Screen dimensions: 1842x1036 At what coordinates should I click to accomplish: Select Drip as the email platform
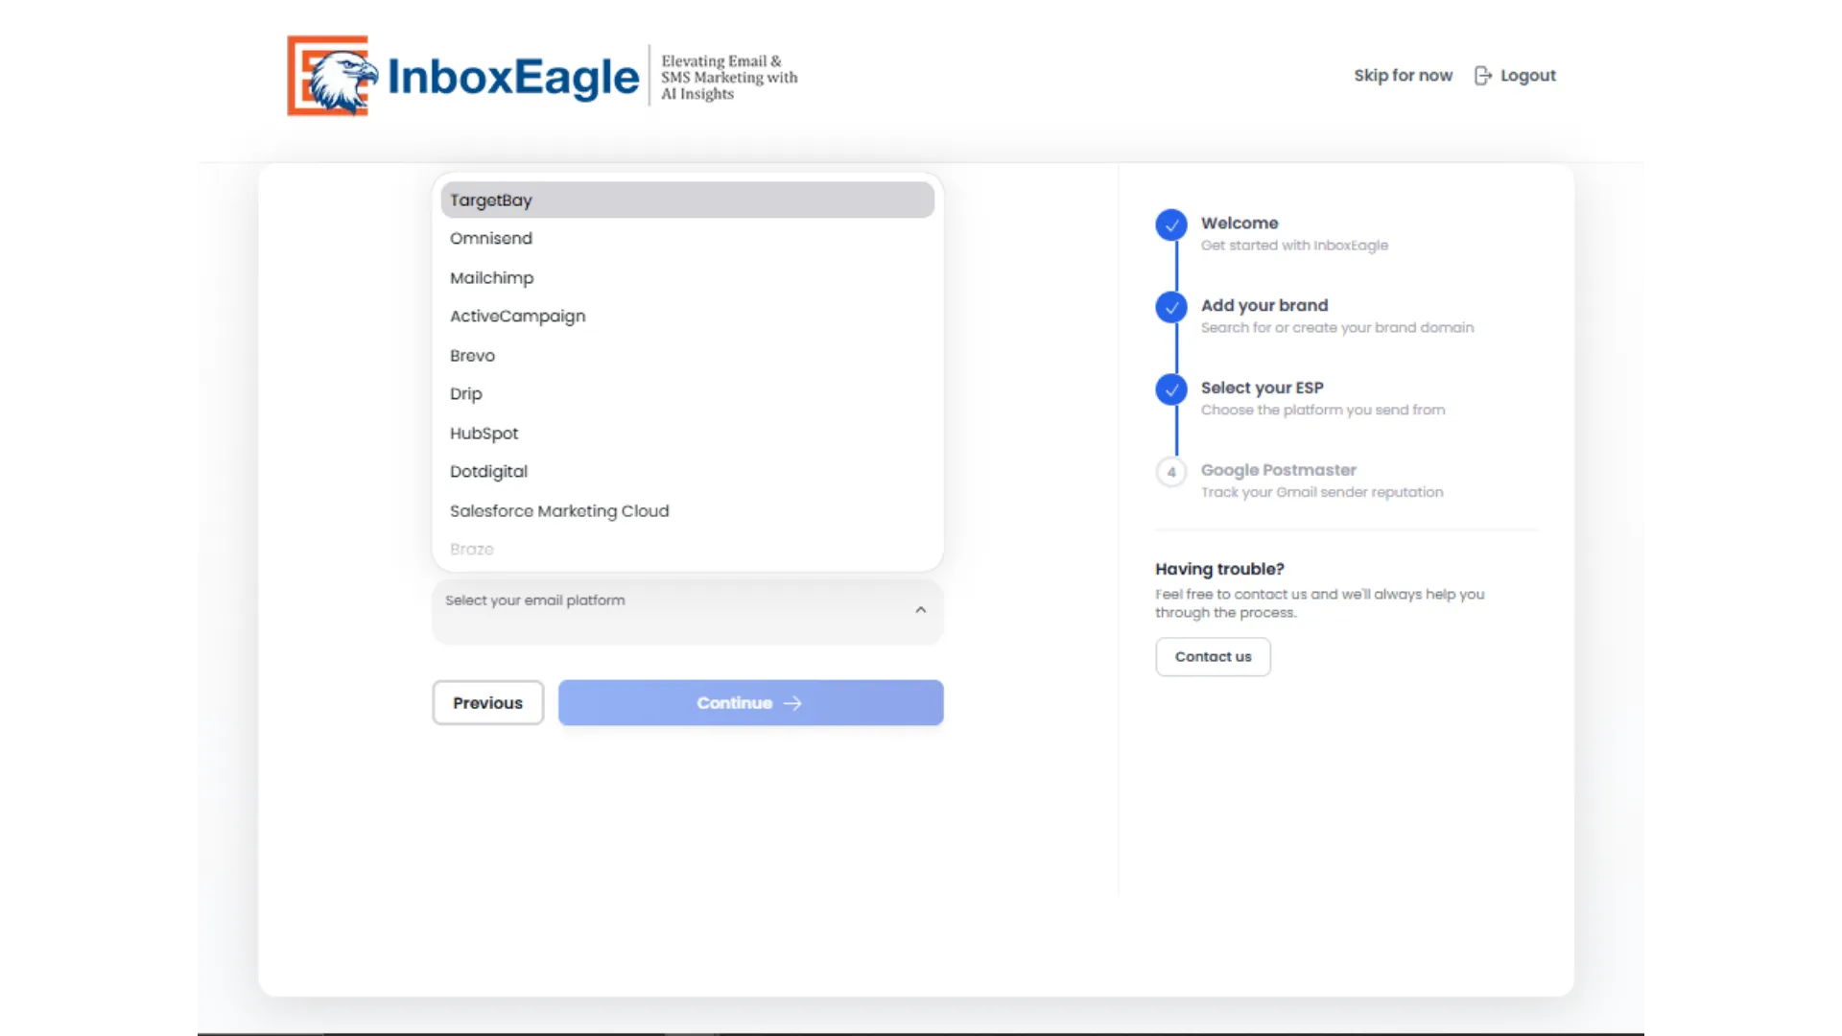click(x=687, y=393)
